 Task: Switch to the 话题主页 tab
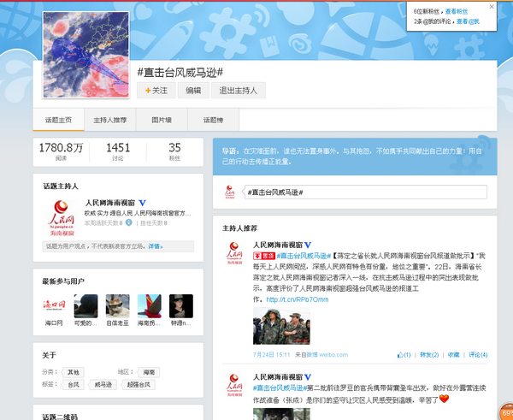(58, 120)
